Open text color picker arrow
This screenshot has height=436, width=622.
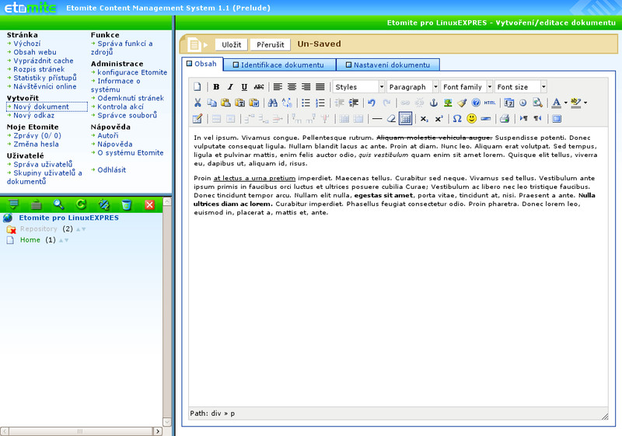pyautogui.click(x=566, y=103)
